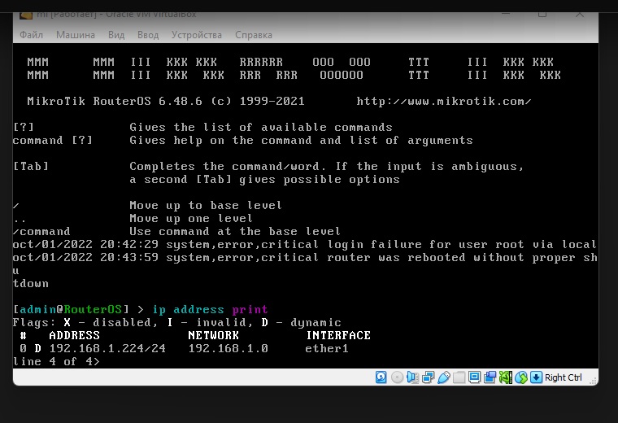
Task: Click the 'line 4 of 4>' prompt
Action: [x=56, y=361]
